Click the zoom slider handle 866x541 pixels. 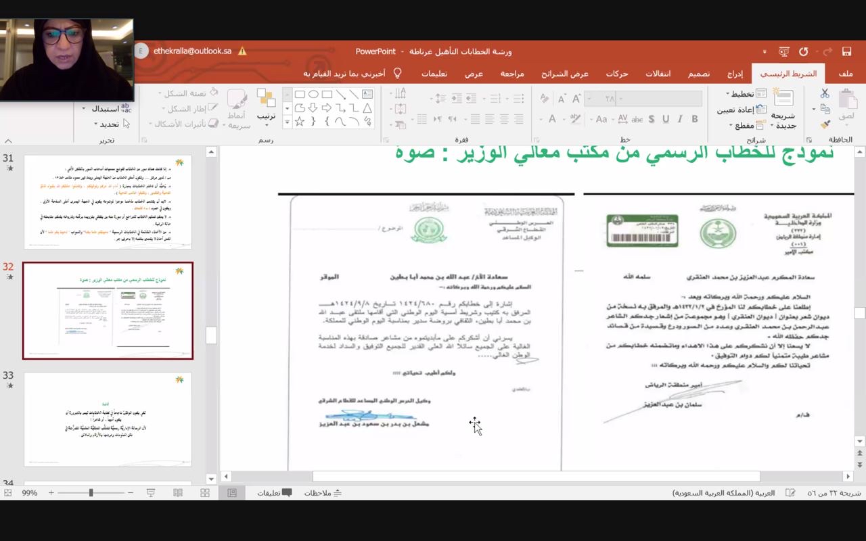coord(91,493)
